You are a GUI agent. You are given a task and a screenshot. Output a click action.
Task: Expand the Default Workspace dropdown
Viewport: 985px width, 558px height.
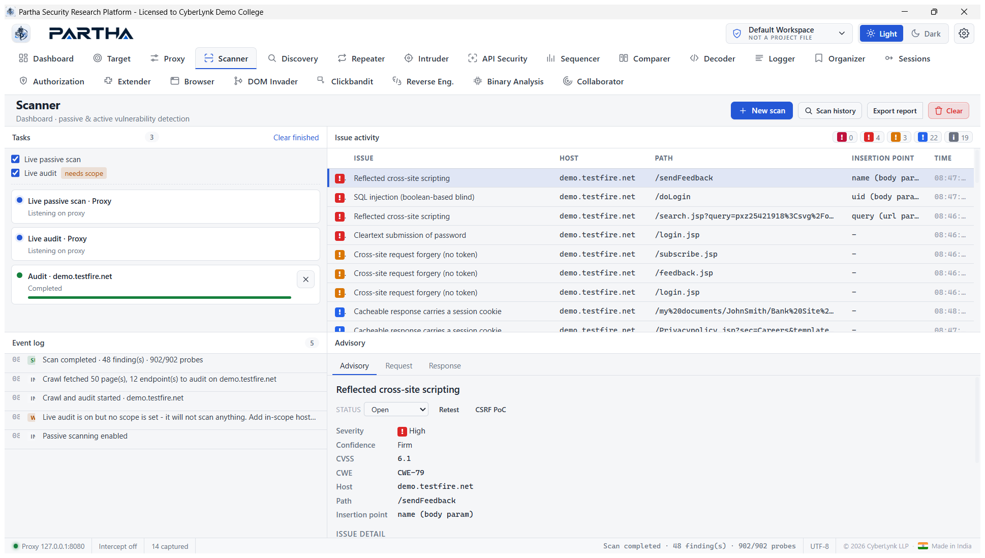click(789, 34)
